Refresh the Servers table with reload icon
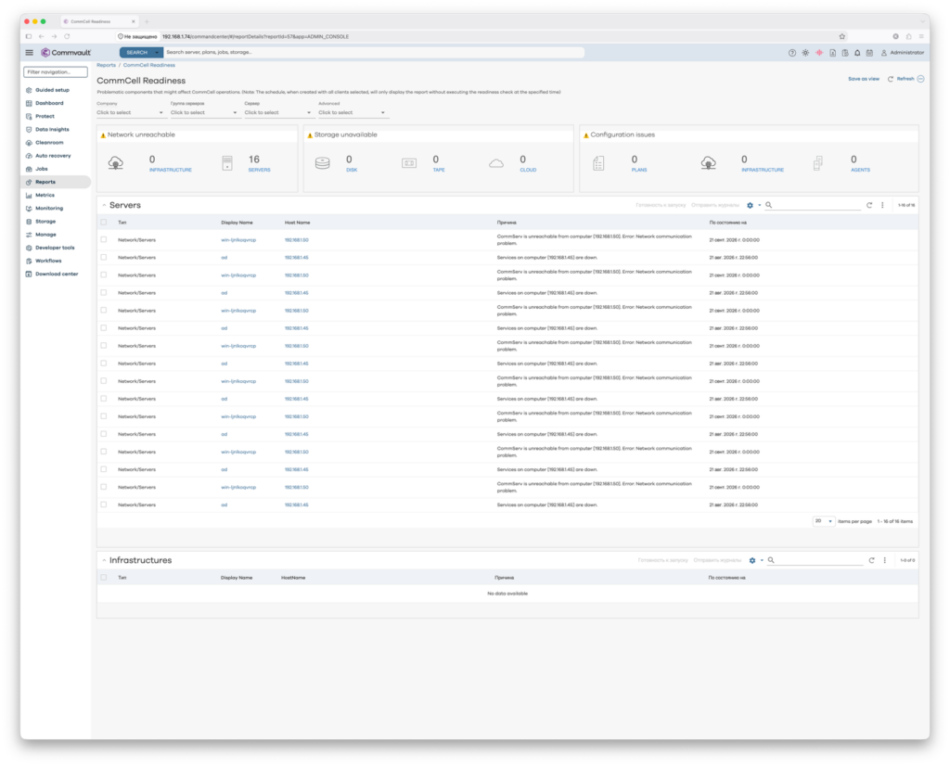This screenshot has width=950, height=766. pyautogui.click(x=869, y=205)
